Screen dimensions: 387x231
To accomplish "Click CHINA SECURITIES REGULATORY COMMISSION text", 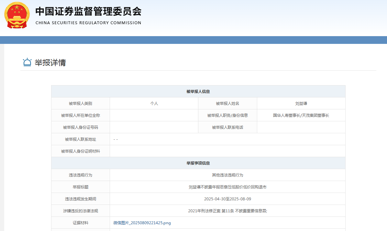I will tap(88, 23).
